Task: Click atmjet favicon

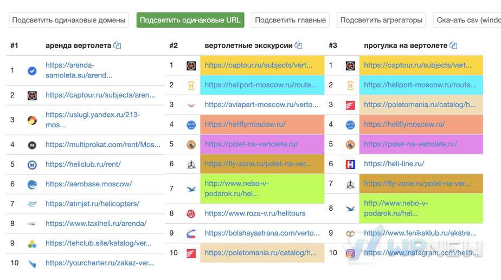Action: click(x=32, y=204)
